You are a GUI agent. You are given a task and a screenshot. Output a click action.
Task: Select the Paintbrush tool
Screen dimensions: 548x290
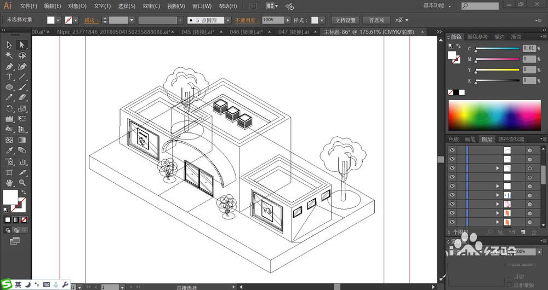22,87
